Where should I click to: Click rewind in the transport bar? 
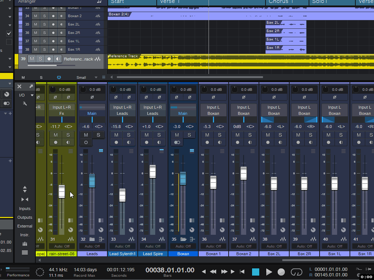tap(213, 272)
